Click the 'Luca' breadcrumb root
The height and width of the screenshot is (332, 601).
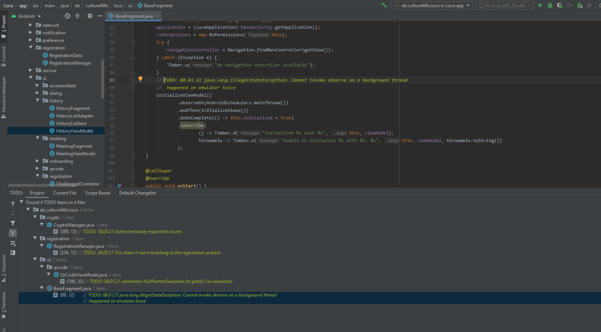pos(8,5)
